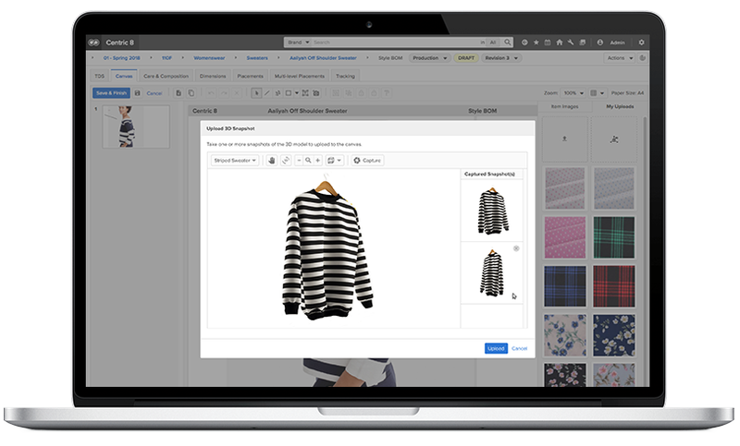Open the settings gear in top bar
Screen dimensions: 740x446
[x=642, y=42]
